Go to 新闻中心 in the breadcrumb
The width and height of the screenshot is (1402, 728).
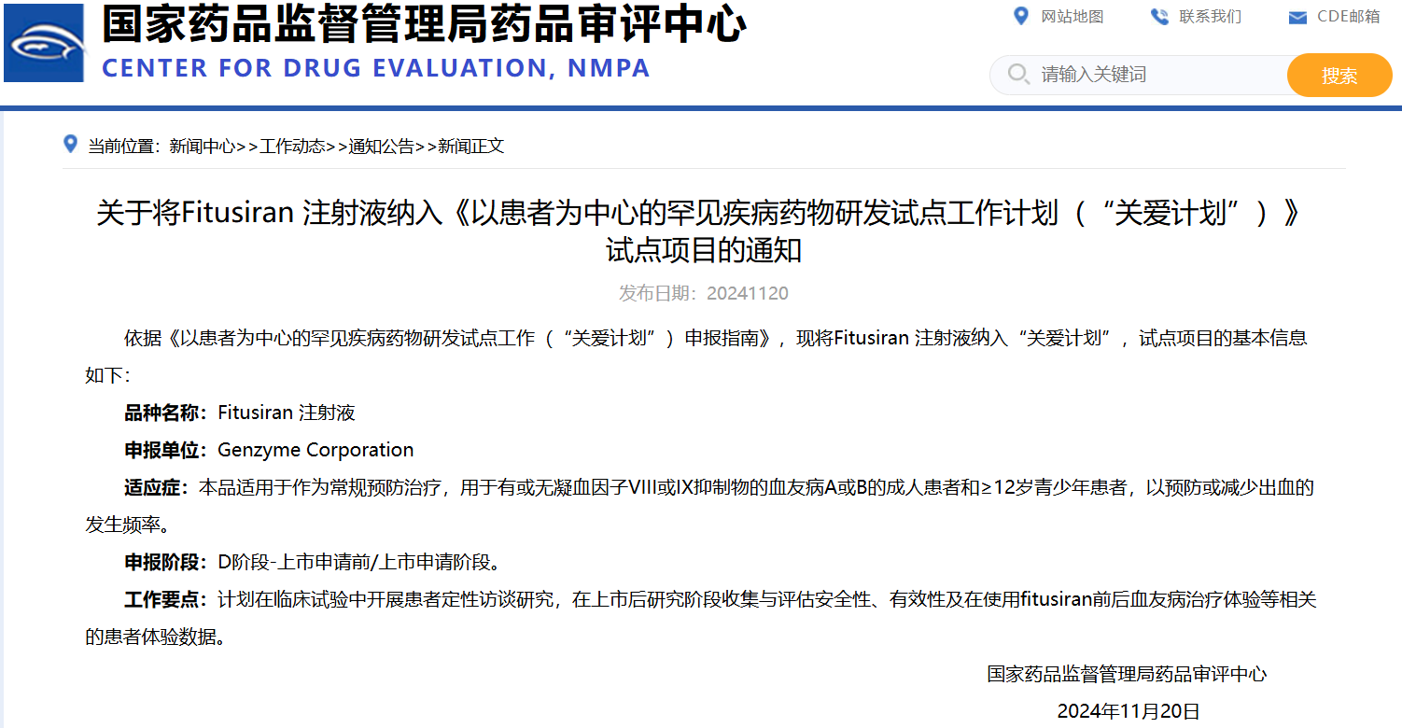pos(203,146)
